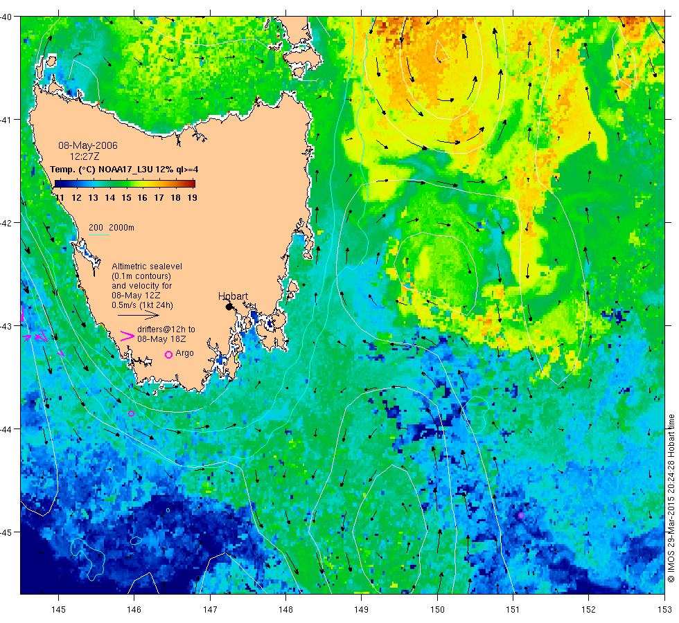Click the longitude axis label 147
This screenshot has width=679, height=623.
point(210,610)
